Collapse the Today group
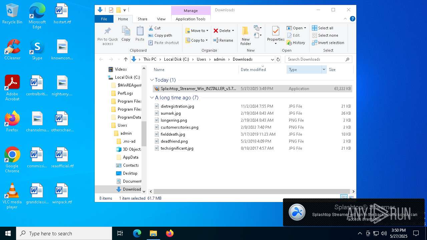Viewport: 427px width, 240px height. tap(152, 80)
